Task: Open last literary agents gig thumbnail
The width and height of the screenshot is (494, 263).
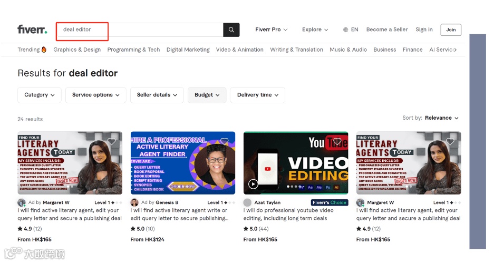Action: coord(409,163)
